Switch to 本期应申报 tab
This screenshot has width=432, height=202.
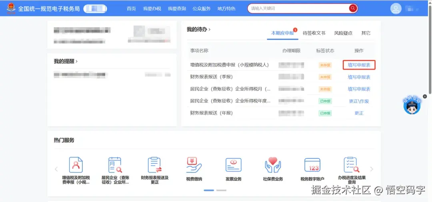tap(283, 33)
